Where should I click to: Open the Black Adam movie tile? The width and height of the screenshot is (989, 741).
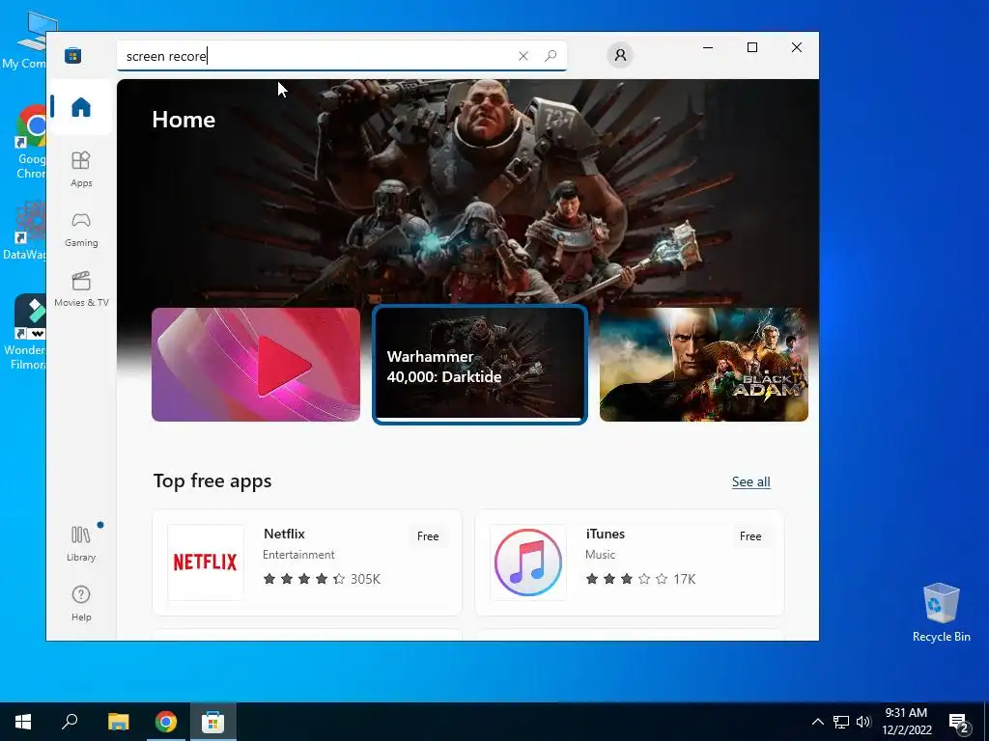pos(704,364)
